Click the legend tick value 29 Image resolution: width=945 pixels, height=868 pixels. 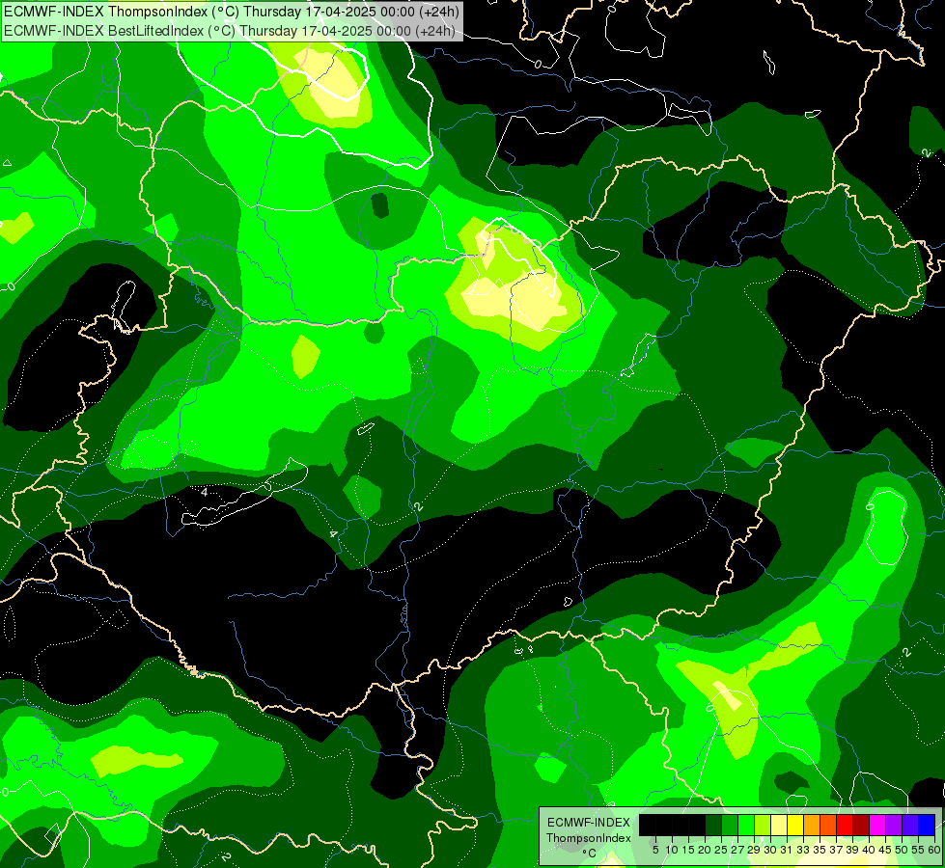pos(754,850)
